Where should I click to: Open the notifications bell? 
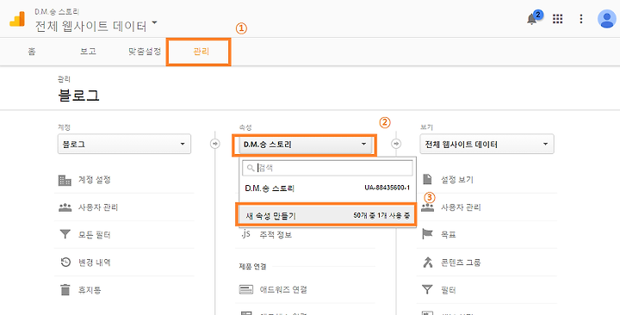point(532,19)
